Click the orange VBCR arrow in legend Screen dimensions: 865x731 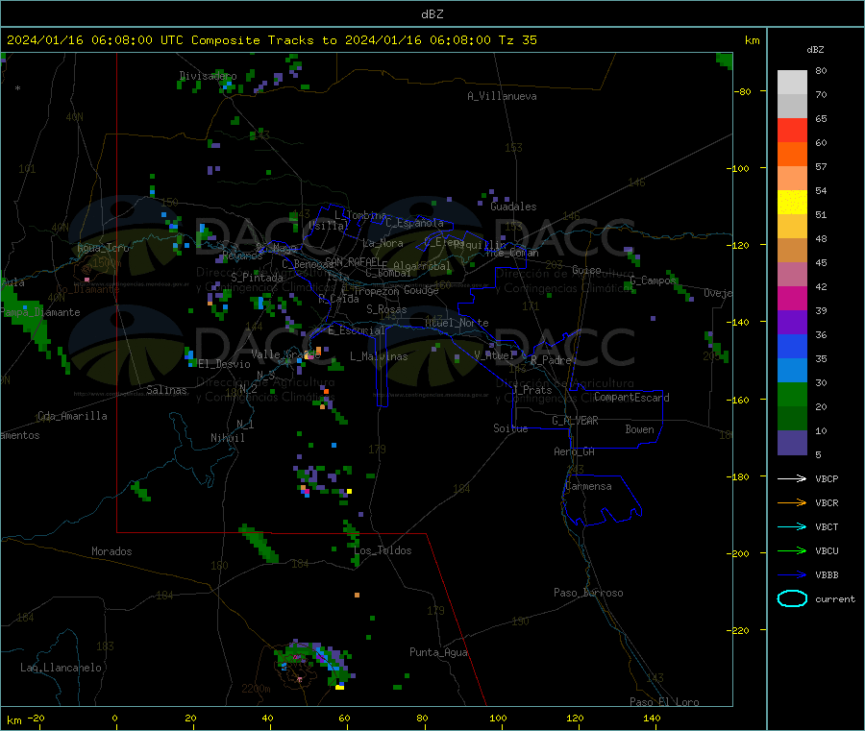[x=792, y=502]
